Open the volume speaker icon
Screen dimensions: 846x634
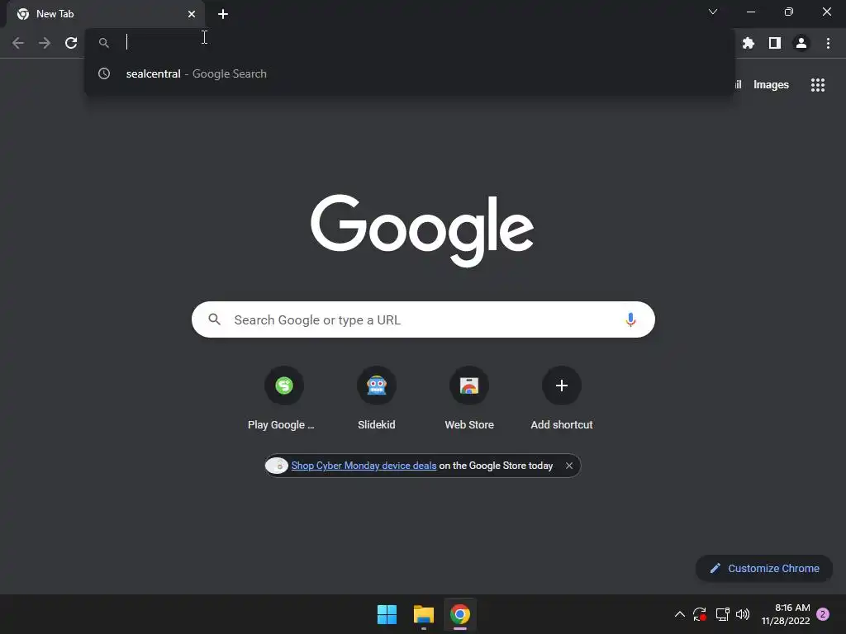(x=743, y=614)
